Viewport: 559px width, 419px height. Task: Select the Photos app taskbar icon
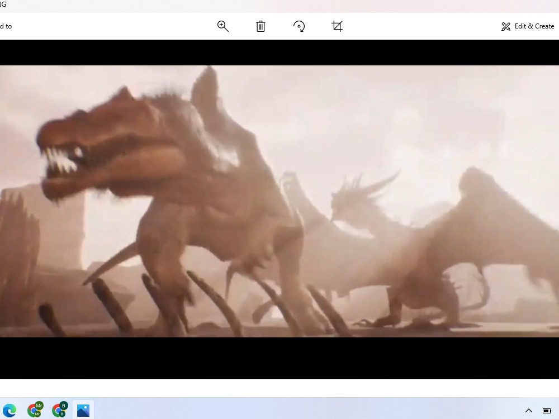click(x=83, y=411)
